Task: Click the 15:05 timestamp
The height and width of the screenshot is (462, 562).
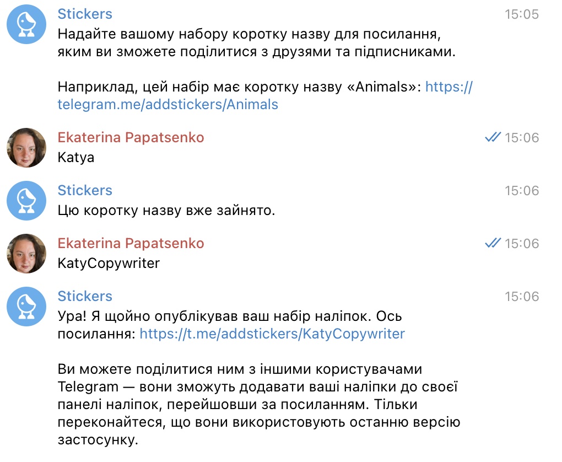Action: (521, 14)
